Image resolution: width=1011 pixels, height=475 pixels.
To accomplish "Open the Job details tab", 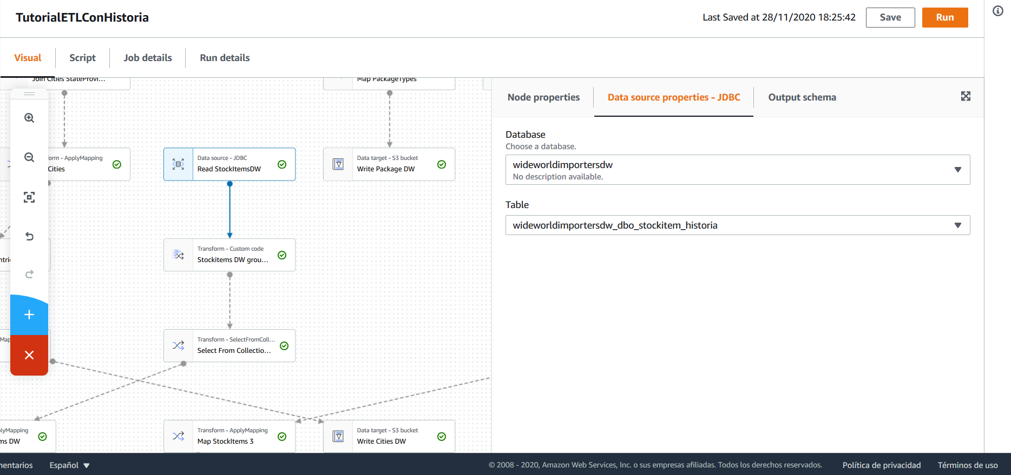I will pyautogui.click(x=148, y=58).
